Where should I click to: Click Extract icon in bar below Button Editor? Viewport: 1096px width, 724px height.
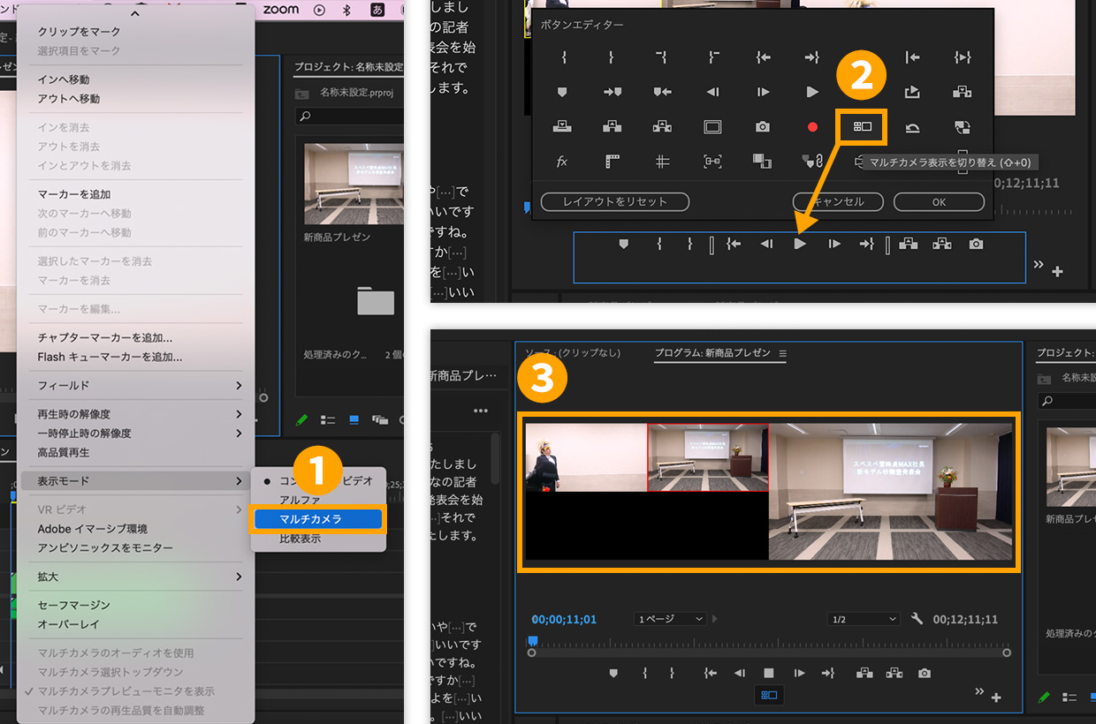point(942,244)
